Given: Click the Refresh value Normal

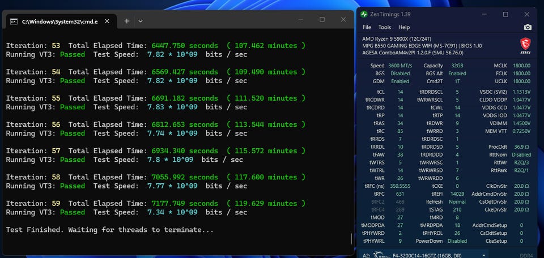Looking at the screenshot, I should point(457,201).
